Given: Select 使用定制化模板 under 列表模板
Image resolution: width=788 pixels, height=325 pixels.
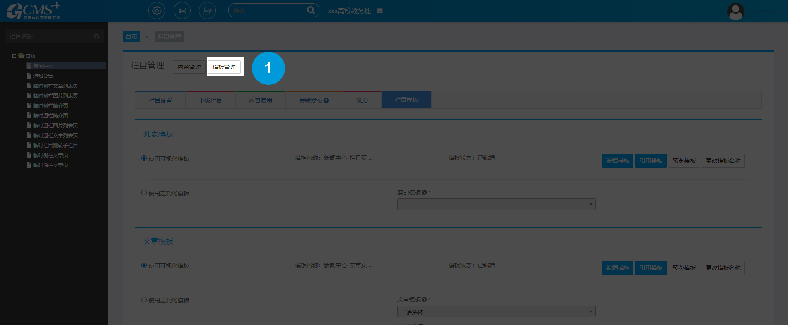Looking at the screenshot, I should (144, 193).
